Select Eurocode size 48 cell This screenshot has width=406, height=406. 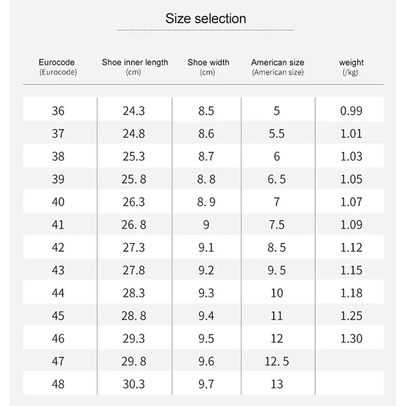(58, 384)
